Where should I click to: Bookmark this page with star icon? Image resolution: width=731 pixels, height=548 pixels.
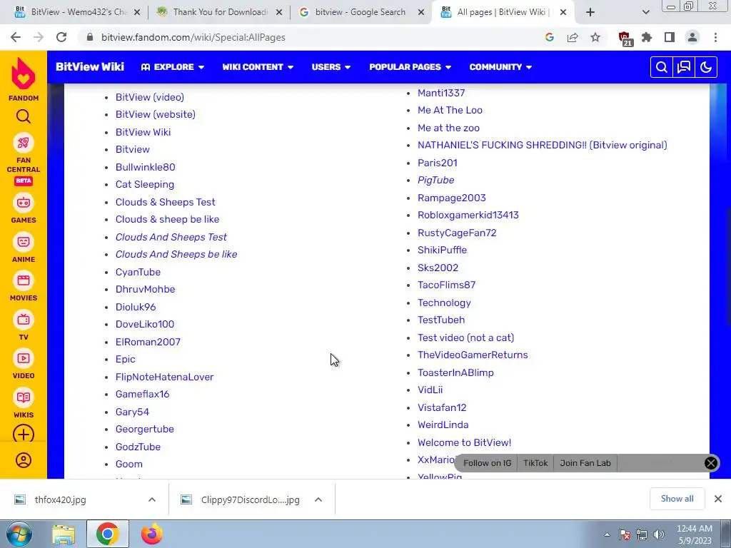595,37
